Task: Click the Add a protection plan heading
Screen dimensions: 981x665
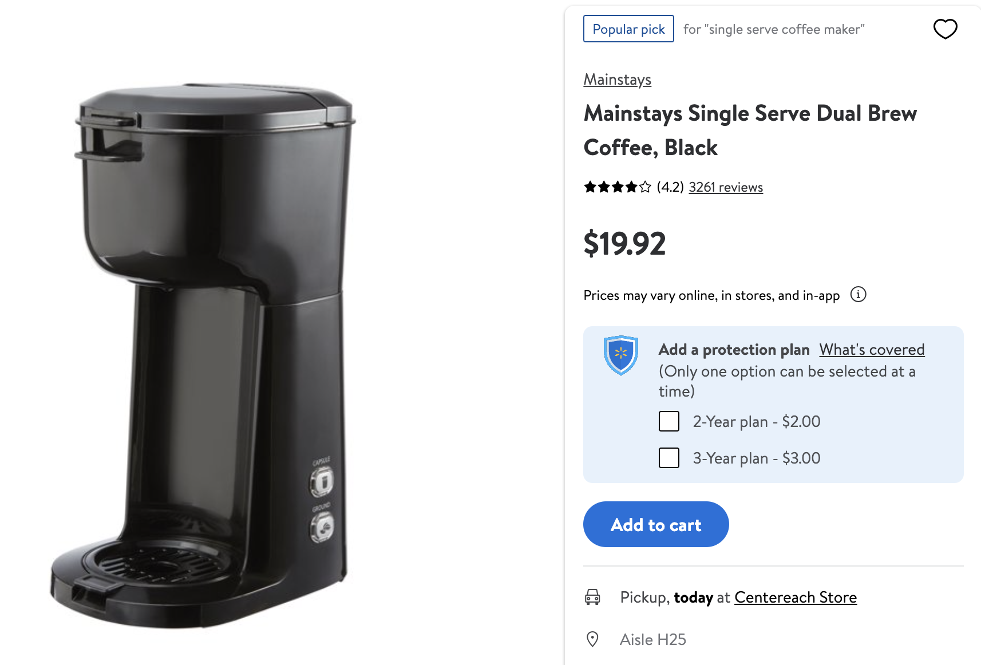Action: (x=734, y=350)
